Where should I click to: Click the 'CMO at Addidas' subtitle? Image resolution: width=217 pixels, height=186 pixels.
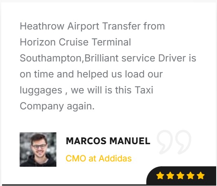click(98, 158)
